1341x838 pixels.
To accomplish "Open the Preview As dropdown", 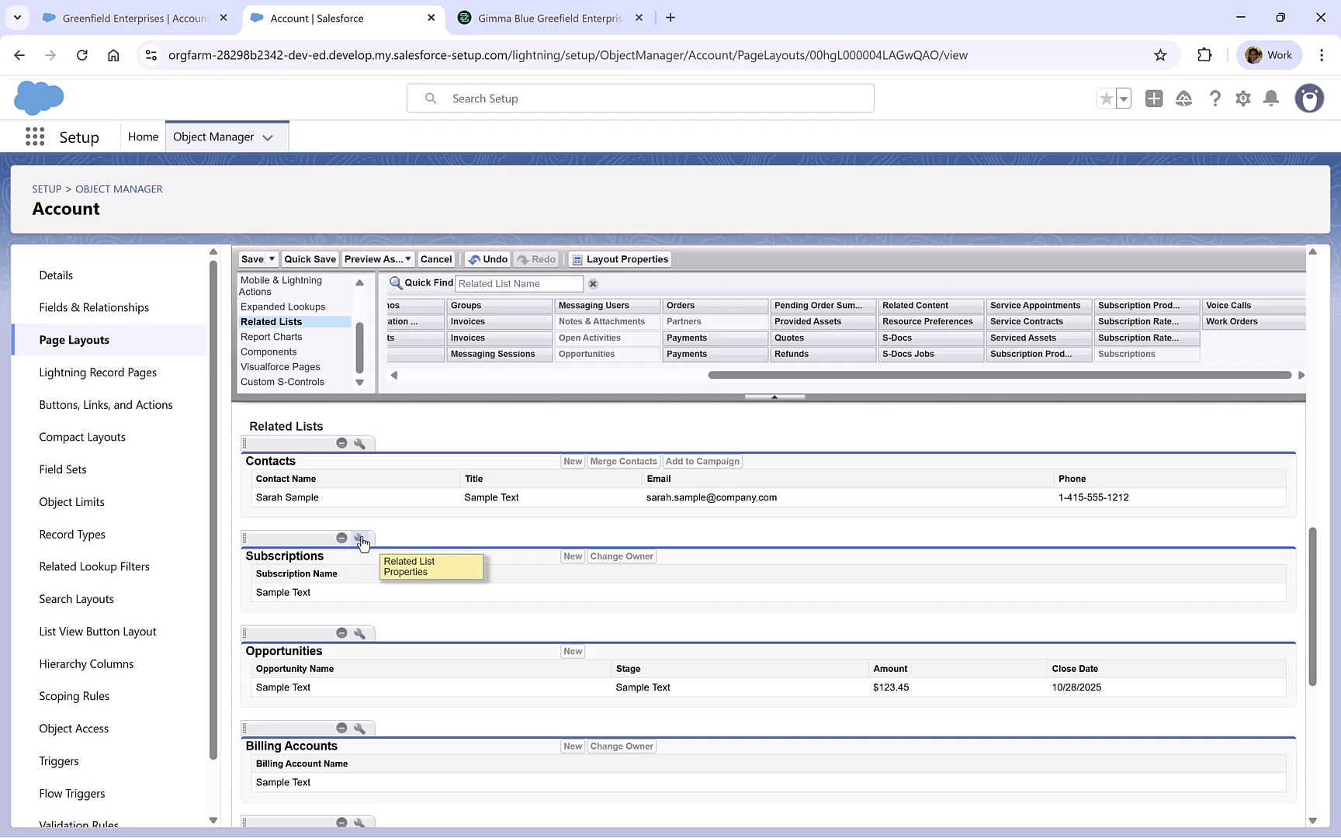I will (407, 258).
